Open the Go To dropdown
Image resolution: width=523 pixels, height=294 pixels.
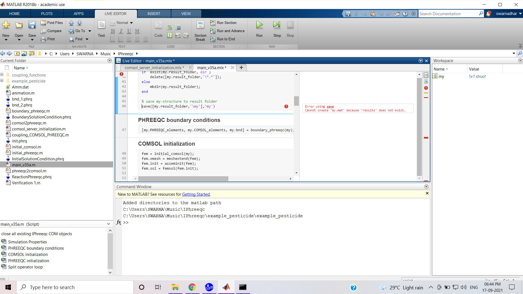(x=90, y=31)
